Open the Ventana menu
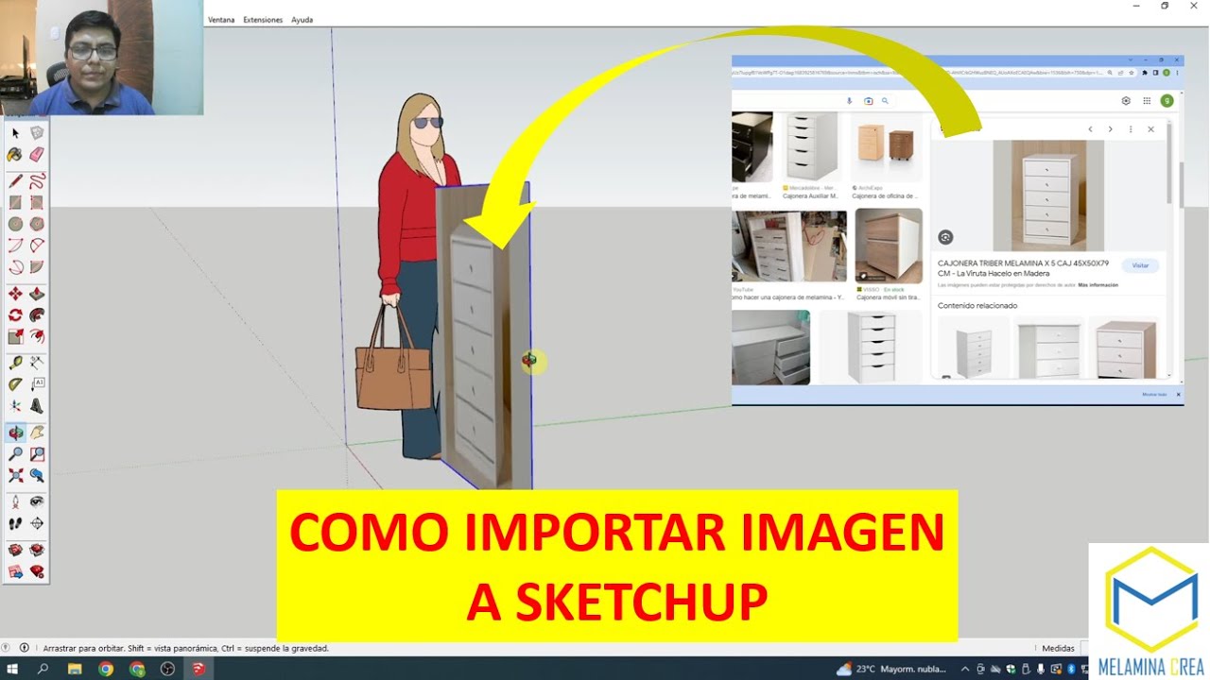This screenshot has height=680, width=1210. pos(221,20)
